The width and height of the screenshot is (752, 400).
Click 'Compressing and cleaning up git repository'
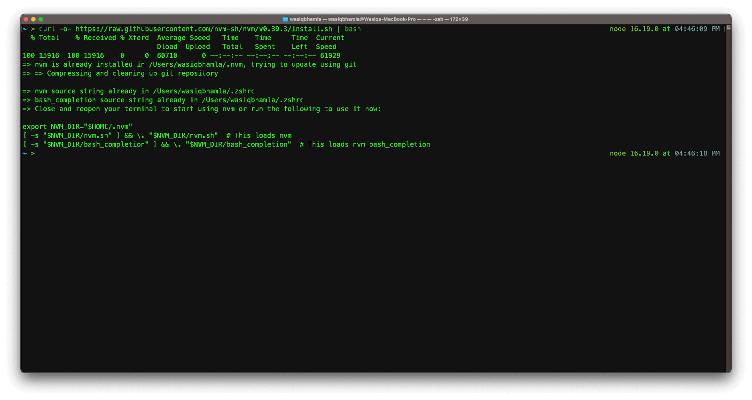[133, 74]
